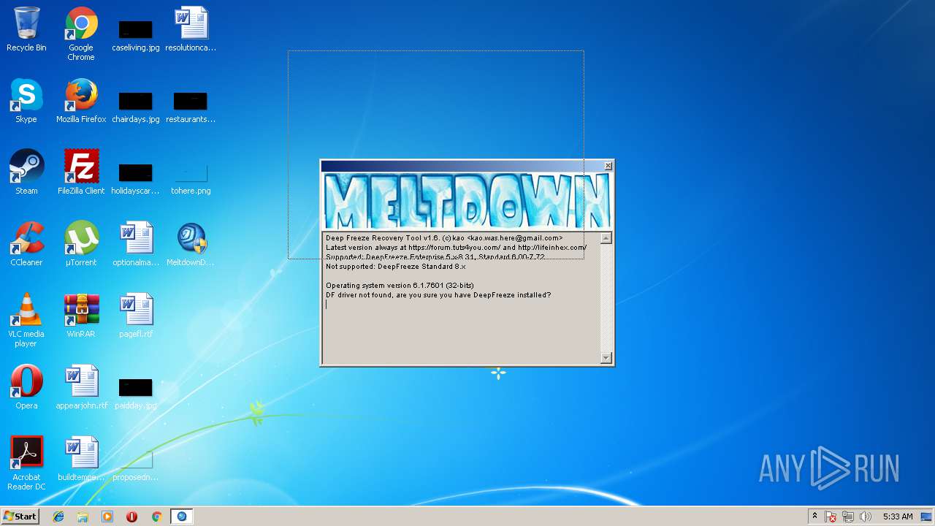Select the buildtemper... Word document
Image resolution: width=935 pixels, height=526 pixels.
pos(81,459)
